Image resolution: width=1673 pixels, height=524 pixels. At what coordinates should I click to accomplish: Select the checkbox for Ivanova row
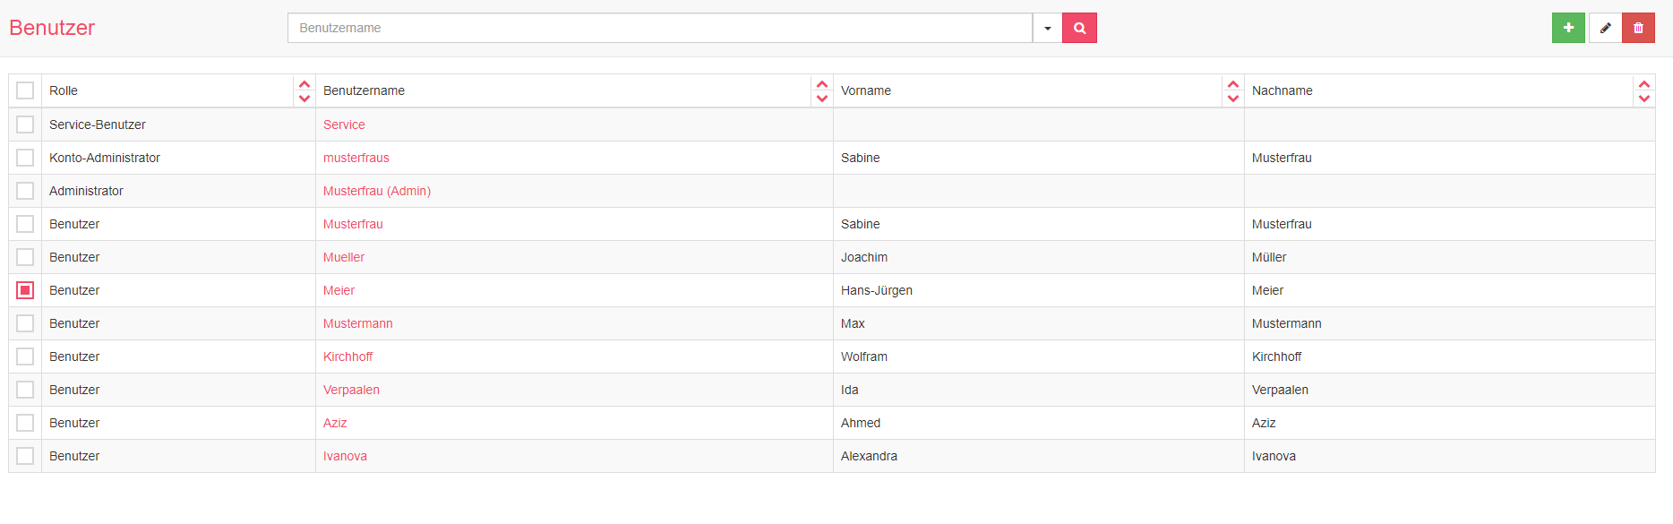pyautogui.click(x=25, y=456)
